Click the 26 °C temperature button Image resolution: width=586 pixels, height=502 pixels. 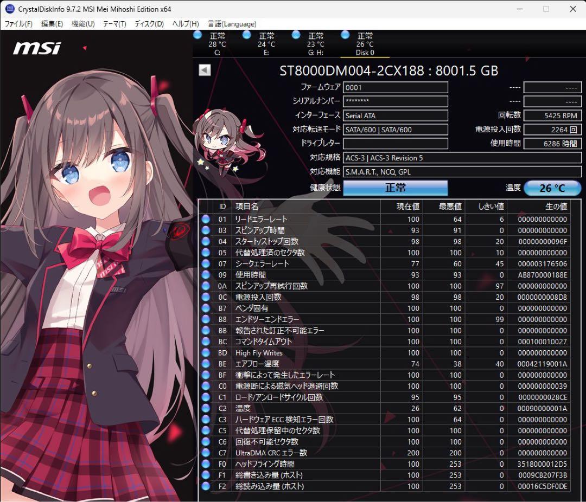552,188
